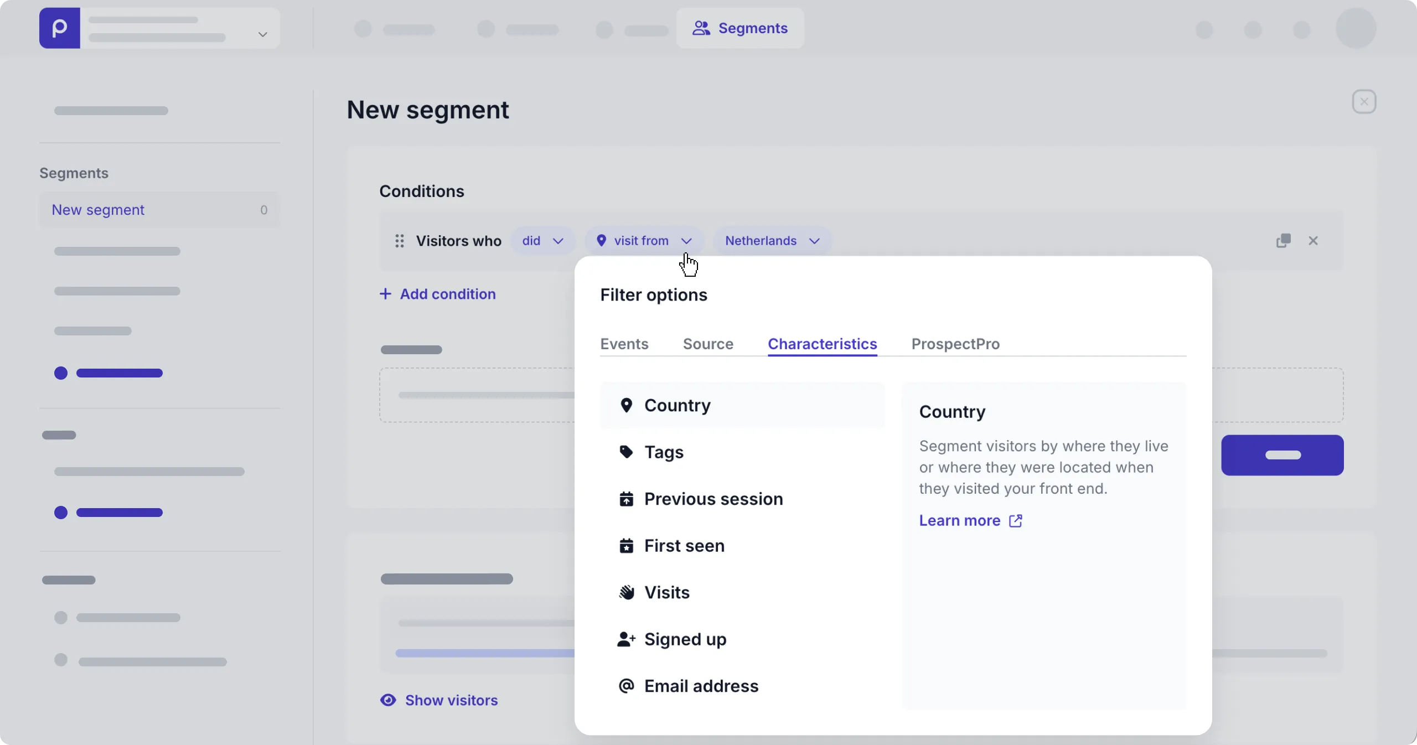Close the New segment panel
This screenshot has height=745, width=1417.
(x=1364, y=102)
